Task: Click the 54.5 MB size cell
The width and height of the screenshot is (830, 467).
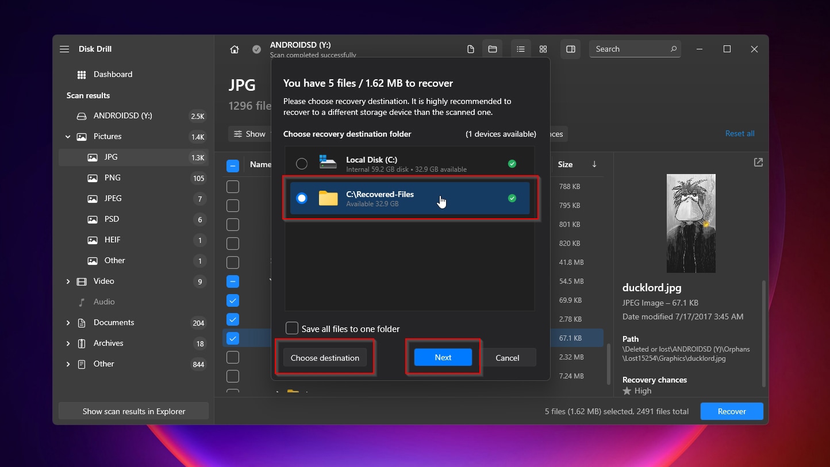Action: (x=571, y=281)
